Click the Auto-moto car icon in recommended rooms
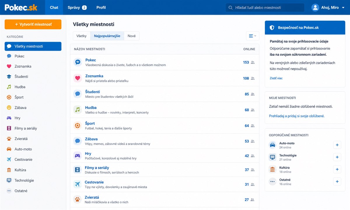The height and width of the screenshot is (210, 350). coord(272,145)
